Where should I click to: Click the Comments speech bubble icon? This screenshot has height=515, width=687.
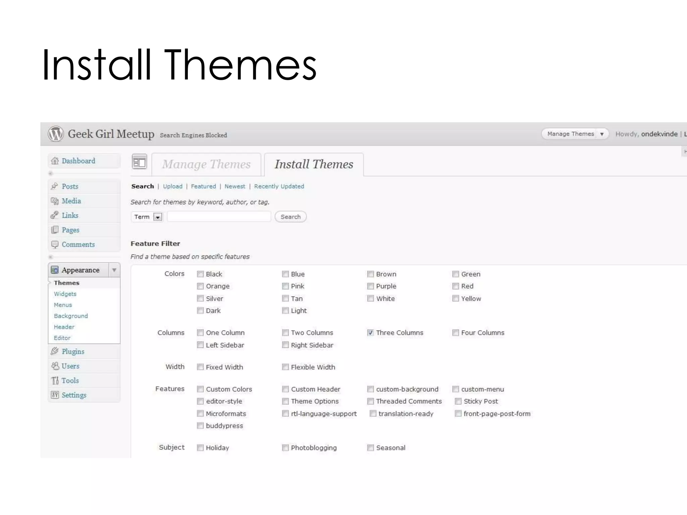[x=55, y=244]
